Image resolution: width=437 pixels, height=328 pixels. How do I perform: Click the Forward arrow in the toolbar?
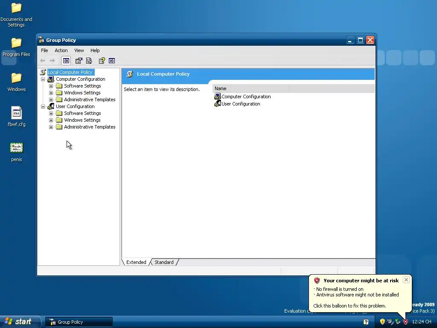[52, 61]
